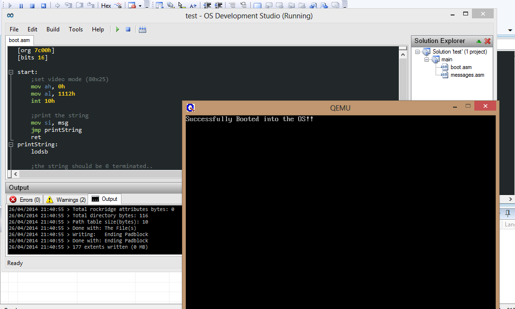The image size is (515, 309).
Task: Click the Increase Indent icon in the background toolbar
Action: tap(218, 5)
